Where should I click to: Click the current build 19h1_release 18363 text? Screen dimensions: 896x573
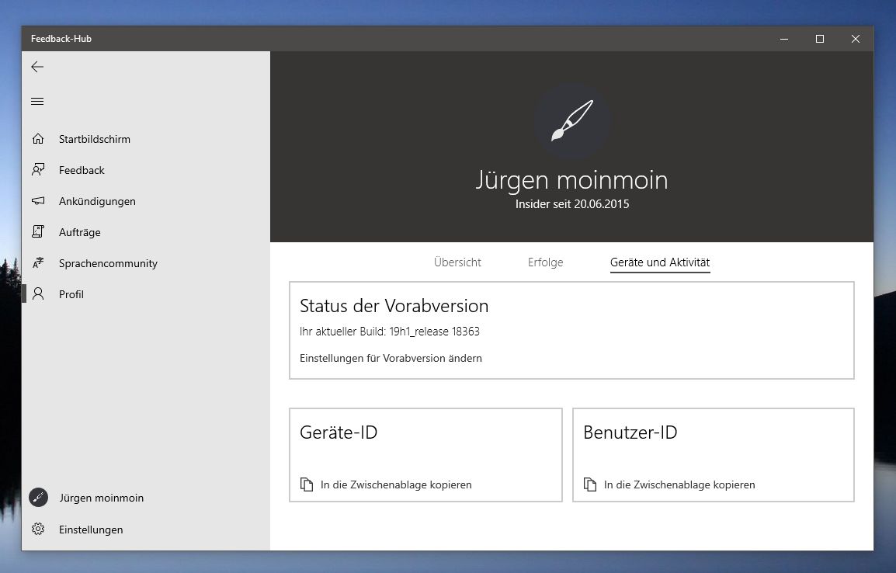(390, 332)
